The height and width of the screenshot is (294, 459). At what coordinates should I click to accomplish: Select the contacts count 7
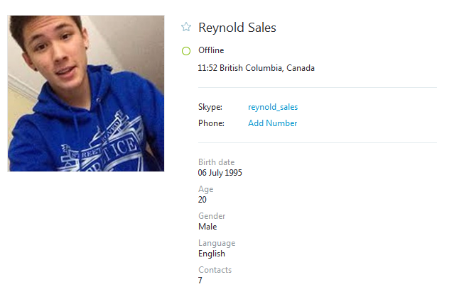[200, 281]
